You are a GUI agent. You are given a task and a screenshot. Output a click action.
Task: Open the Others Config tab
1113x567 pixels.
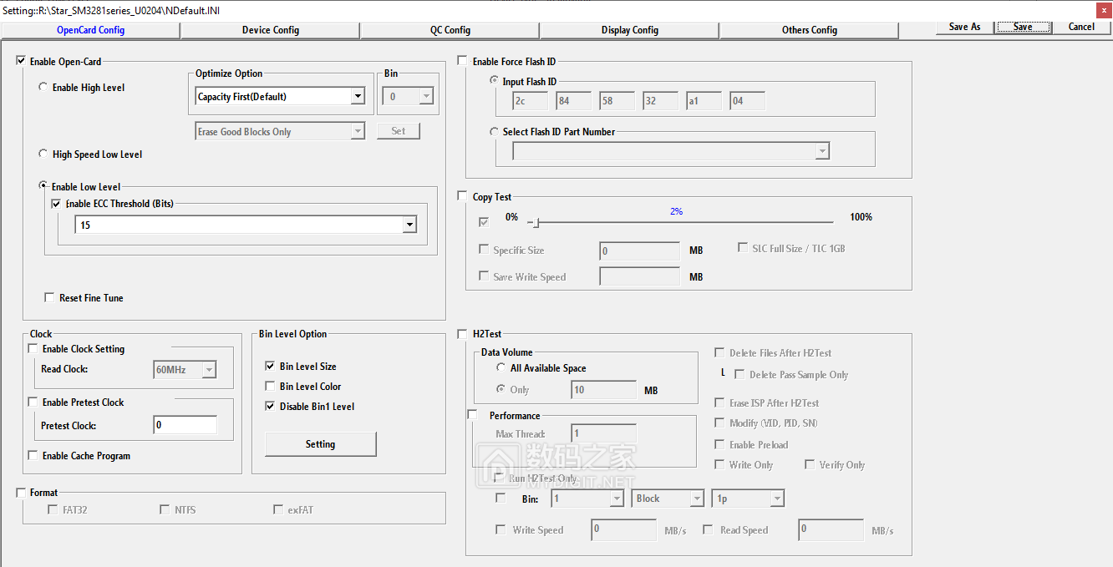pos(809,30)
